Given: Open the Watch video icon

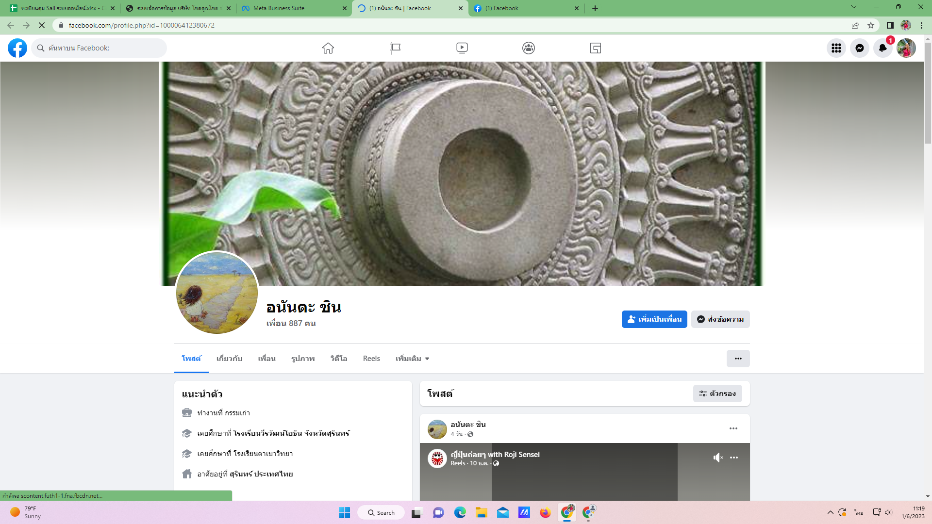Looking at the screenshot, I should pos(462,48).
